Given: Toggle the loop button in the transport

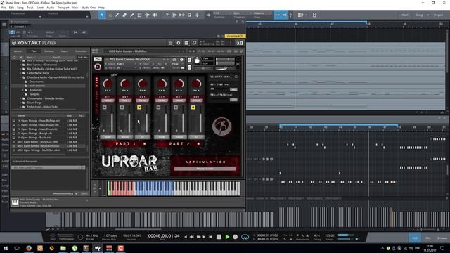Looking at the screenshot, I should [245, 237].
